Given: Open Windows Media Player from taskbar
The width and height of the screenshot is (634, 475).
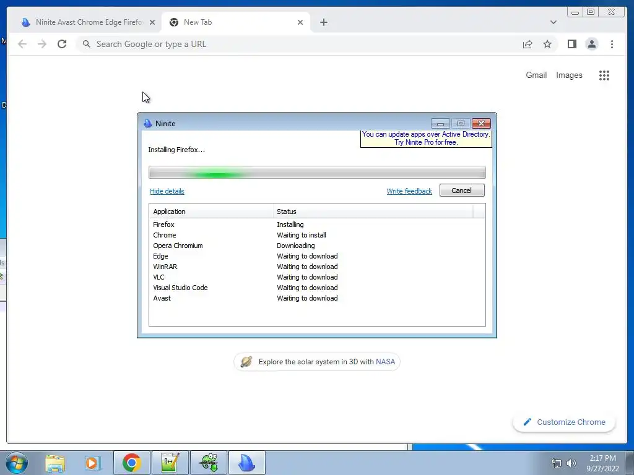Looking at the screenshot, I should coord(92,463).
